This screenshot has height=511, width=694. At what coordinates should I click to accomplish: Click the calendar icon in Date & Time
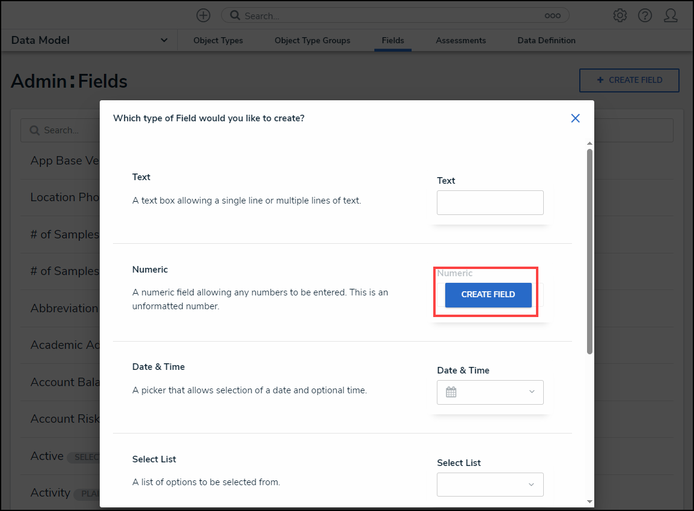[451, 392]
